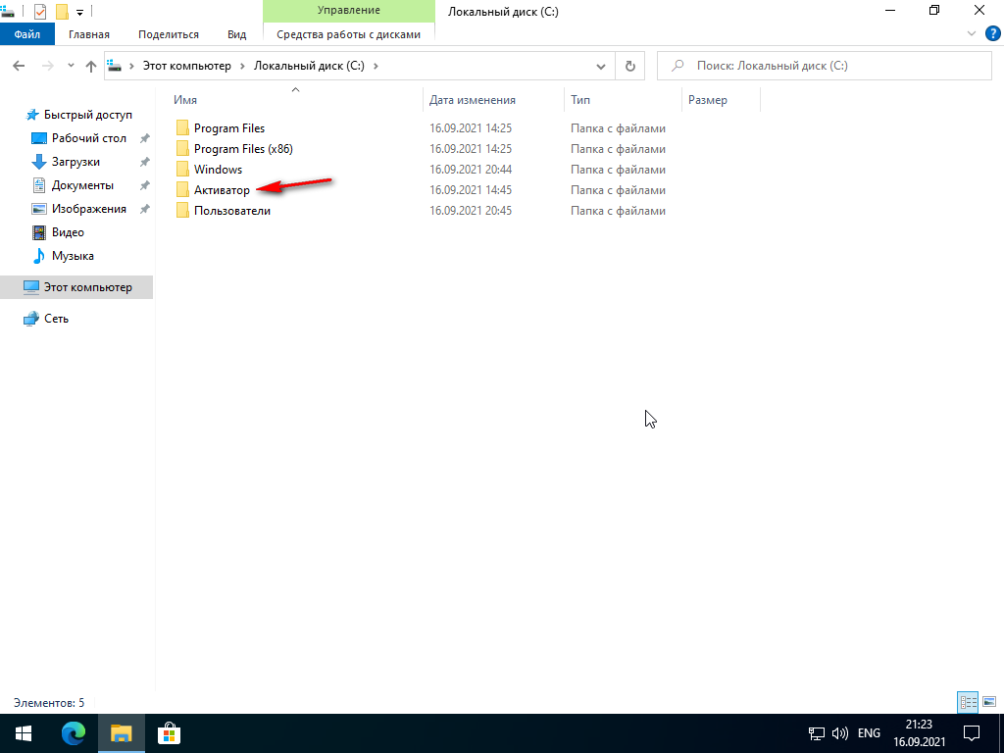1004x753 pixels.
Task: Expand the ribbon with the chevron
Action: [972, 34]
